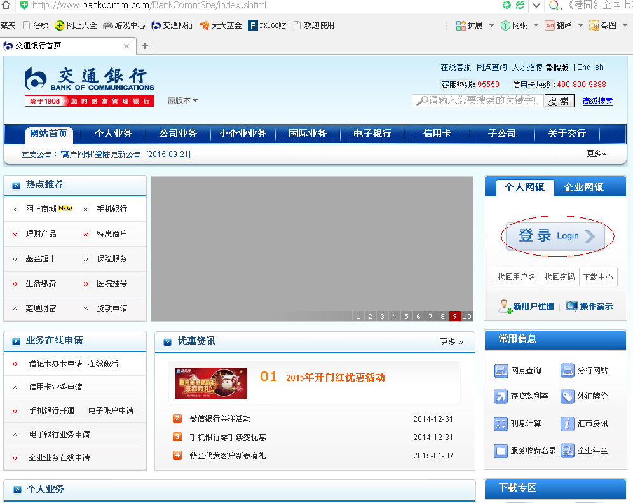This screenshot has width=633, height=503.
Task: Click the 新用户注册 user icon
Action: [x=505, y=307]
